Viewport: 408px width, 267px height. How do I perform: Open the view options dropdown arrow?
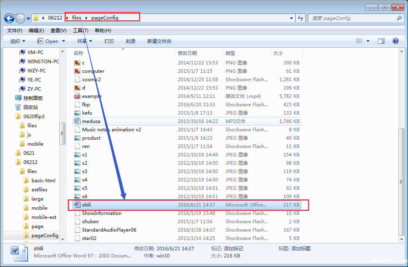(x=368, y=41)
